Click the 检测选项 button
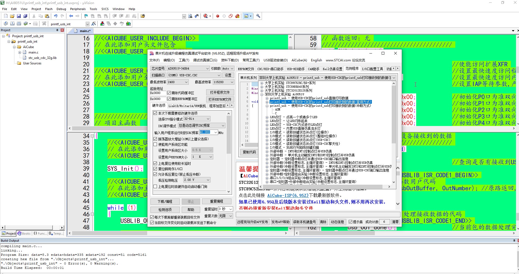The image size is (519, 274). 165,210
